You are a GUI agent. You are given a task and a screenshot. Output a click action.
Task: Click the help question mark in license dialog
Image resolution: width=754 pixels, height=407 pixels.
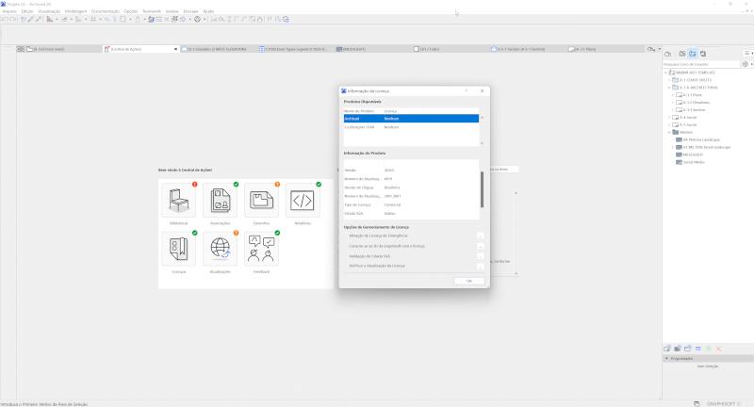coord(466,90)
